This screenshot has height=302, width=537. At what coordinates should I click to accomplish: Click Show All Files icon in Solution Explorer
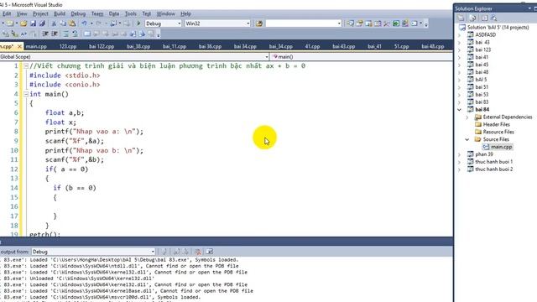coord(472,18)
